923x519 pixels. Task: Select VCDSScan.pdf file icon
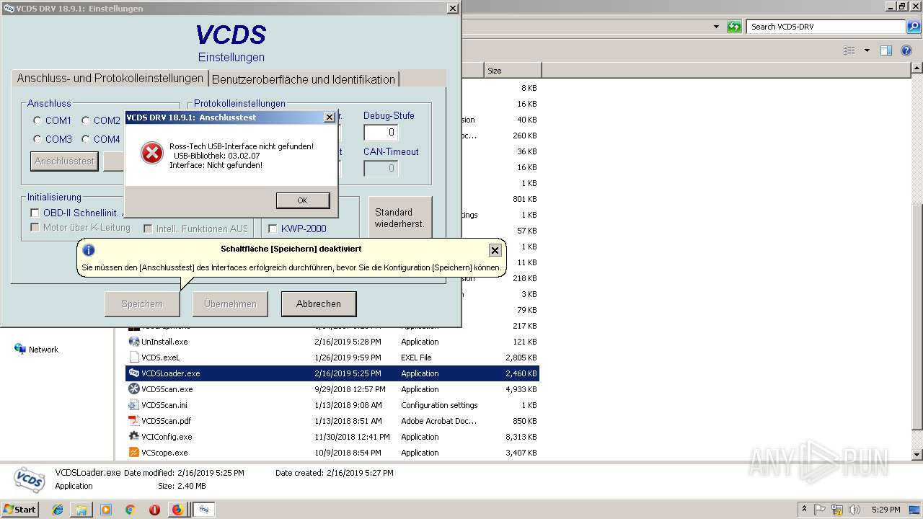pyautogui.click(x=134, y=421)
